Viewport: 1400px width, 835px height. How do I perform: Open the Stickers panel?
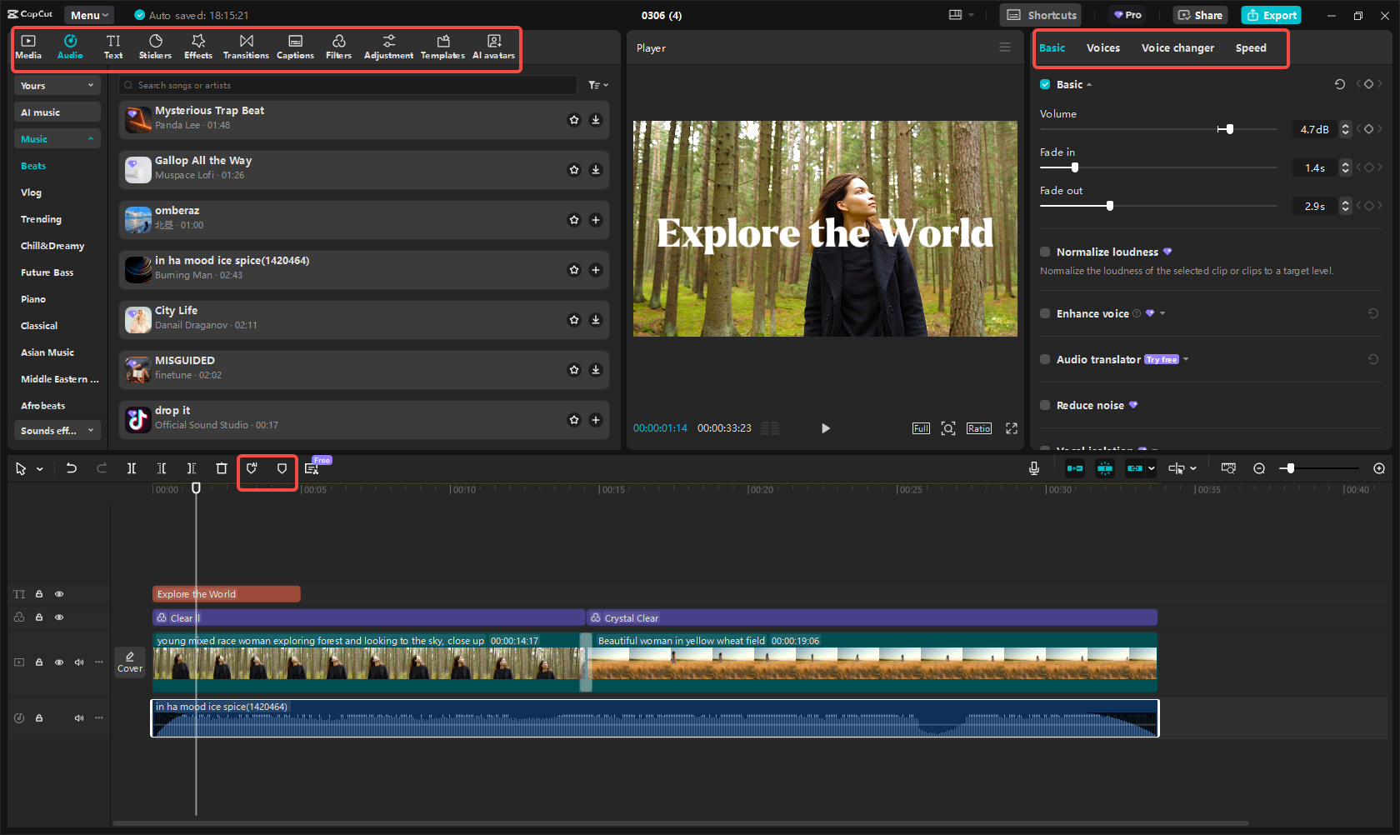[x=155, y=47]
